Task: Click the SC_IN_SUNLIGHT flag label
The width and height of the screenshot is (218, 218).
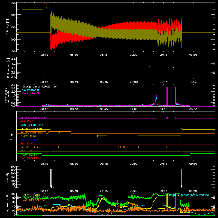Action: click(31, 129)
